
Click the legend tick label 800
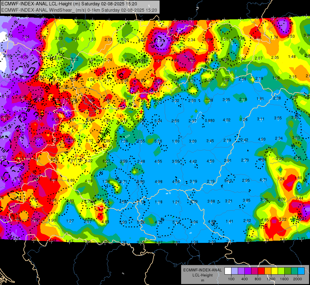tap(258, 279)
